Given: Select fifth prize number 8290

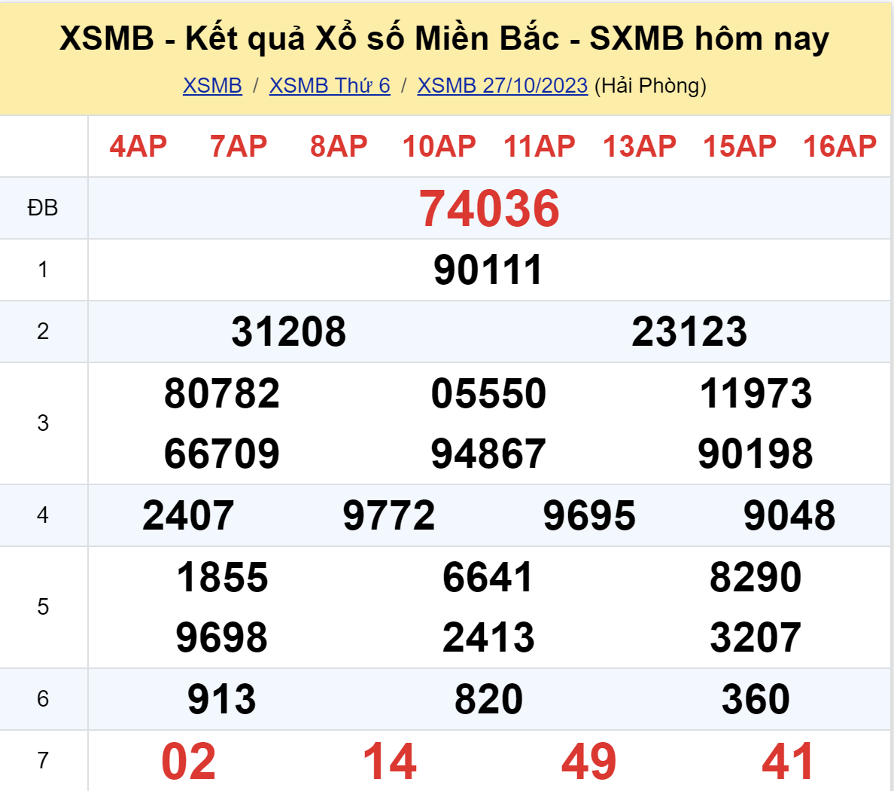Looking at the screenshot, I should coord(756,577).
